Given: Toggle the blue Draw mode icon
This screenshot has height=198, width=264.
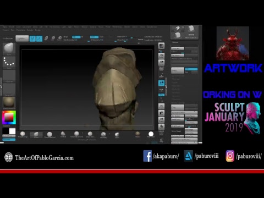Looking at the screenshot, I should [39, 38].
